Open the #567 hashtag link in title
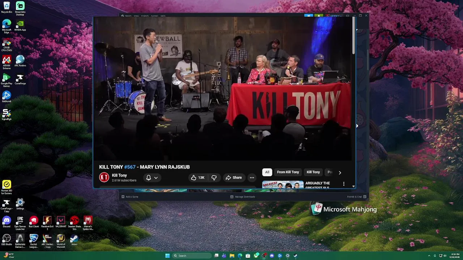 [130, 167]
